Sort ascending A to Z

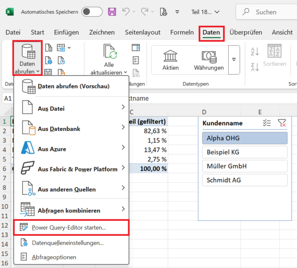(x=255, y=52)
